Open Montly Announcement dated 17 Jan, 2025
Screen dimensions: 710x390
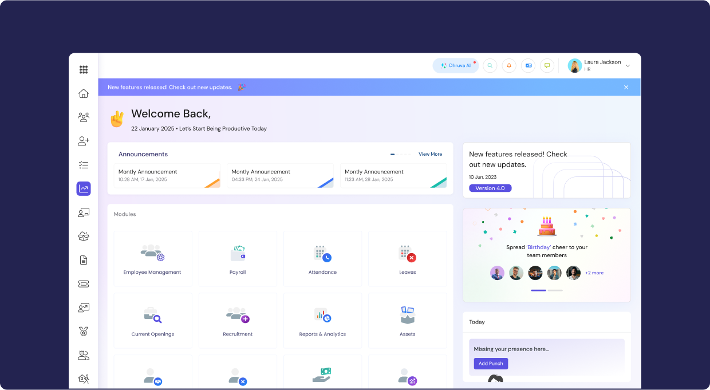point(167,176)
